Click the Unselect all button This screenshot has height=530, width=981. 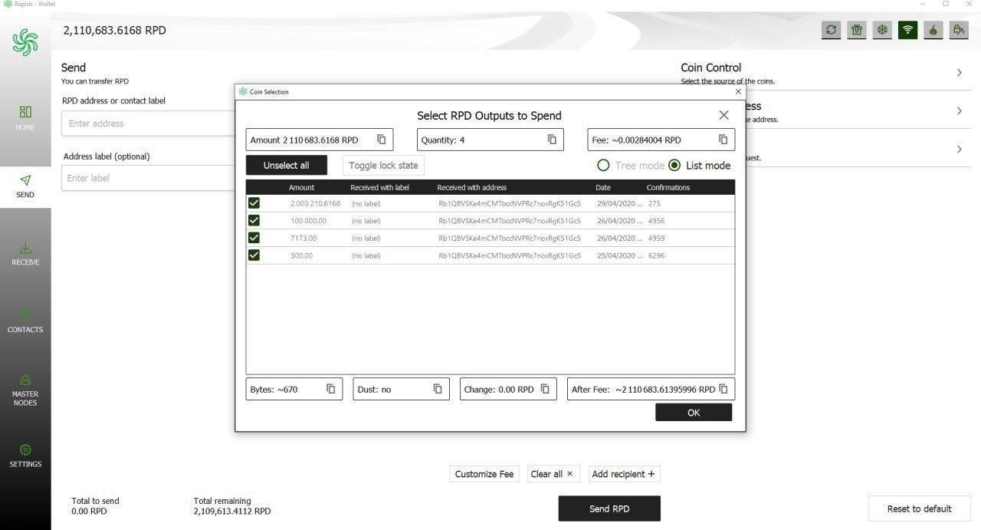point(287,165)
